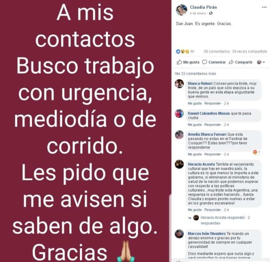Open Marcos Iván Rivadero's profile link
270x262 pixels.
coord(207,234)
